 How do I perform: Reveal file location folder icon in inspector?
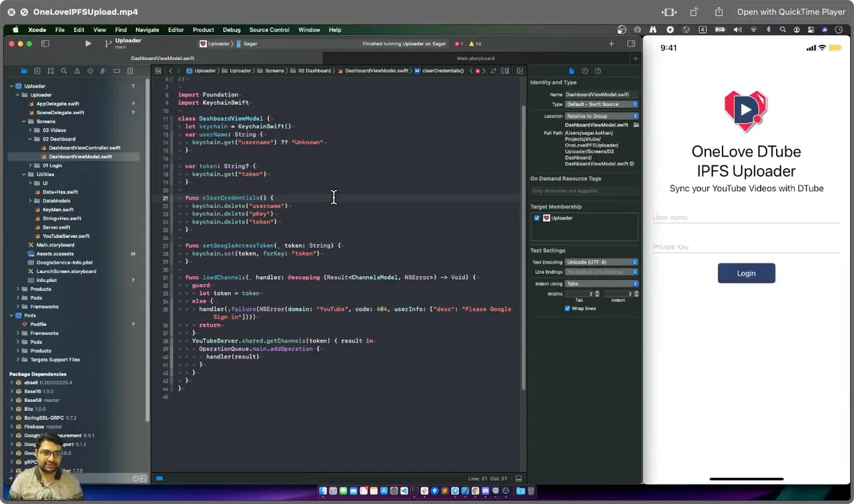[636, 125]
